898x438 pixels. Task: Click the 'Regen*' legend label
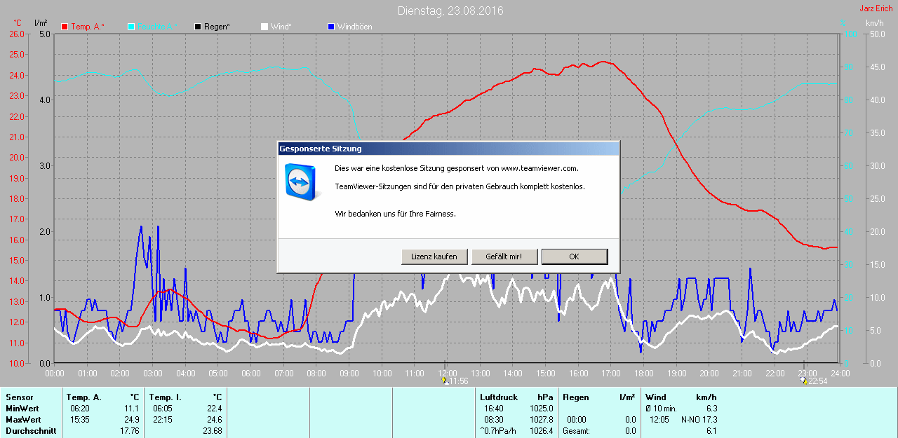click(217, 27)
